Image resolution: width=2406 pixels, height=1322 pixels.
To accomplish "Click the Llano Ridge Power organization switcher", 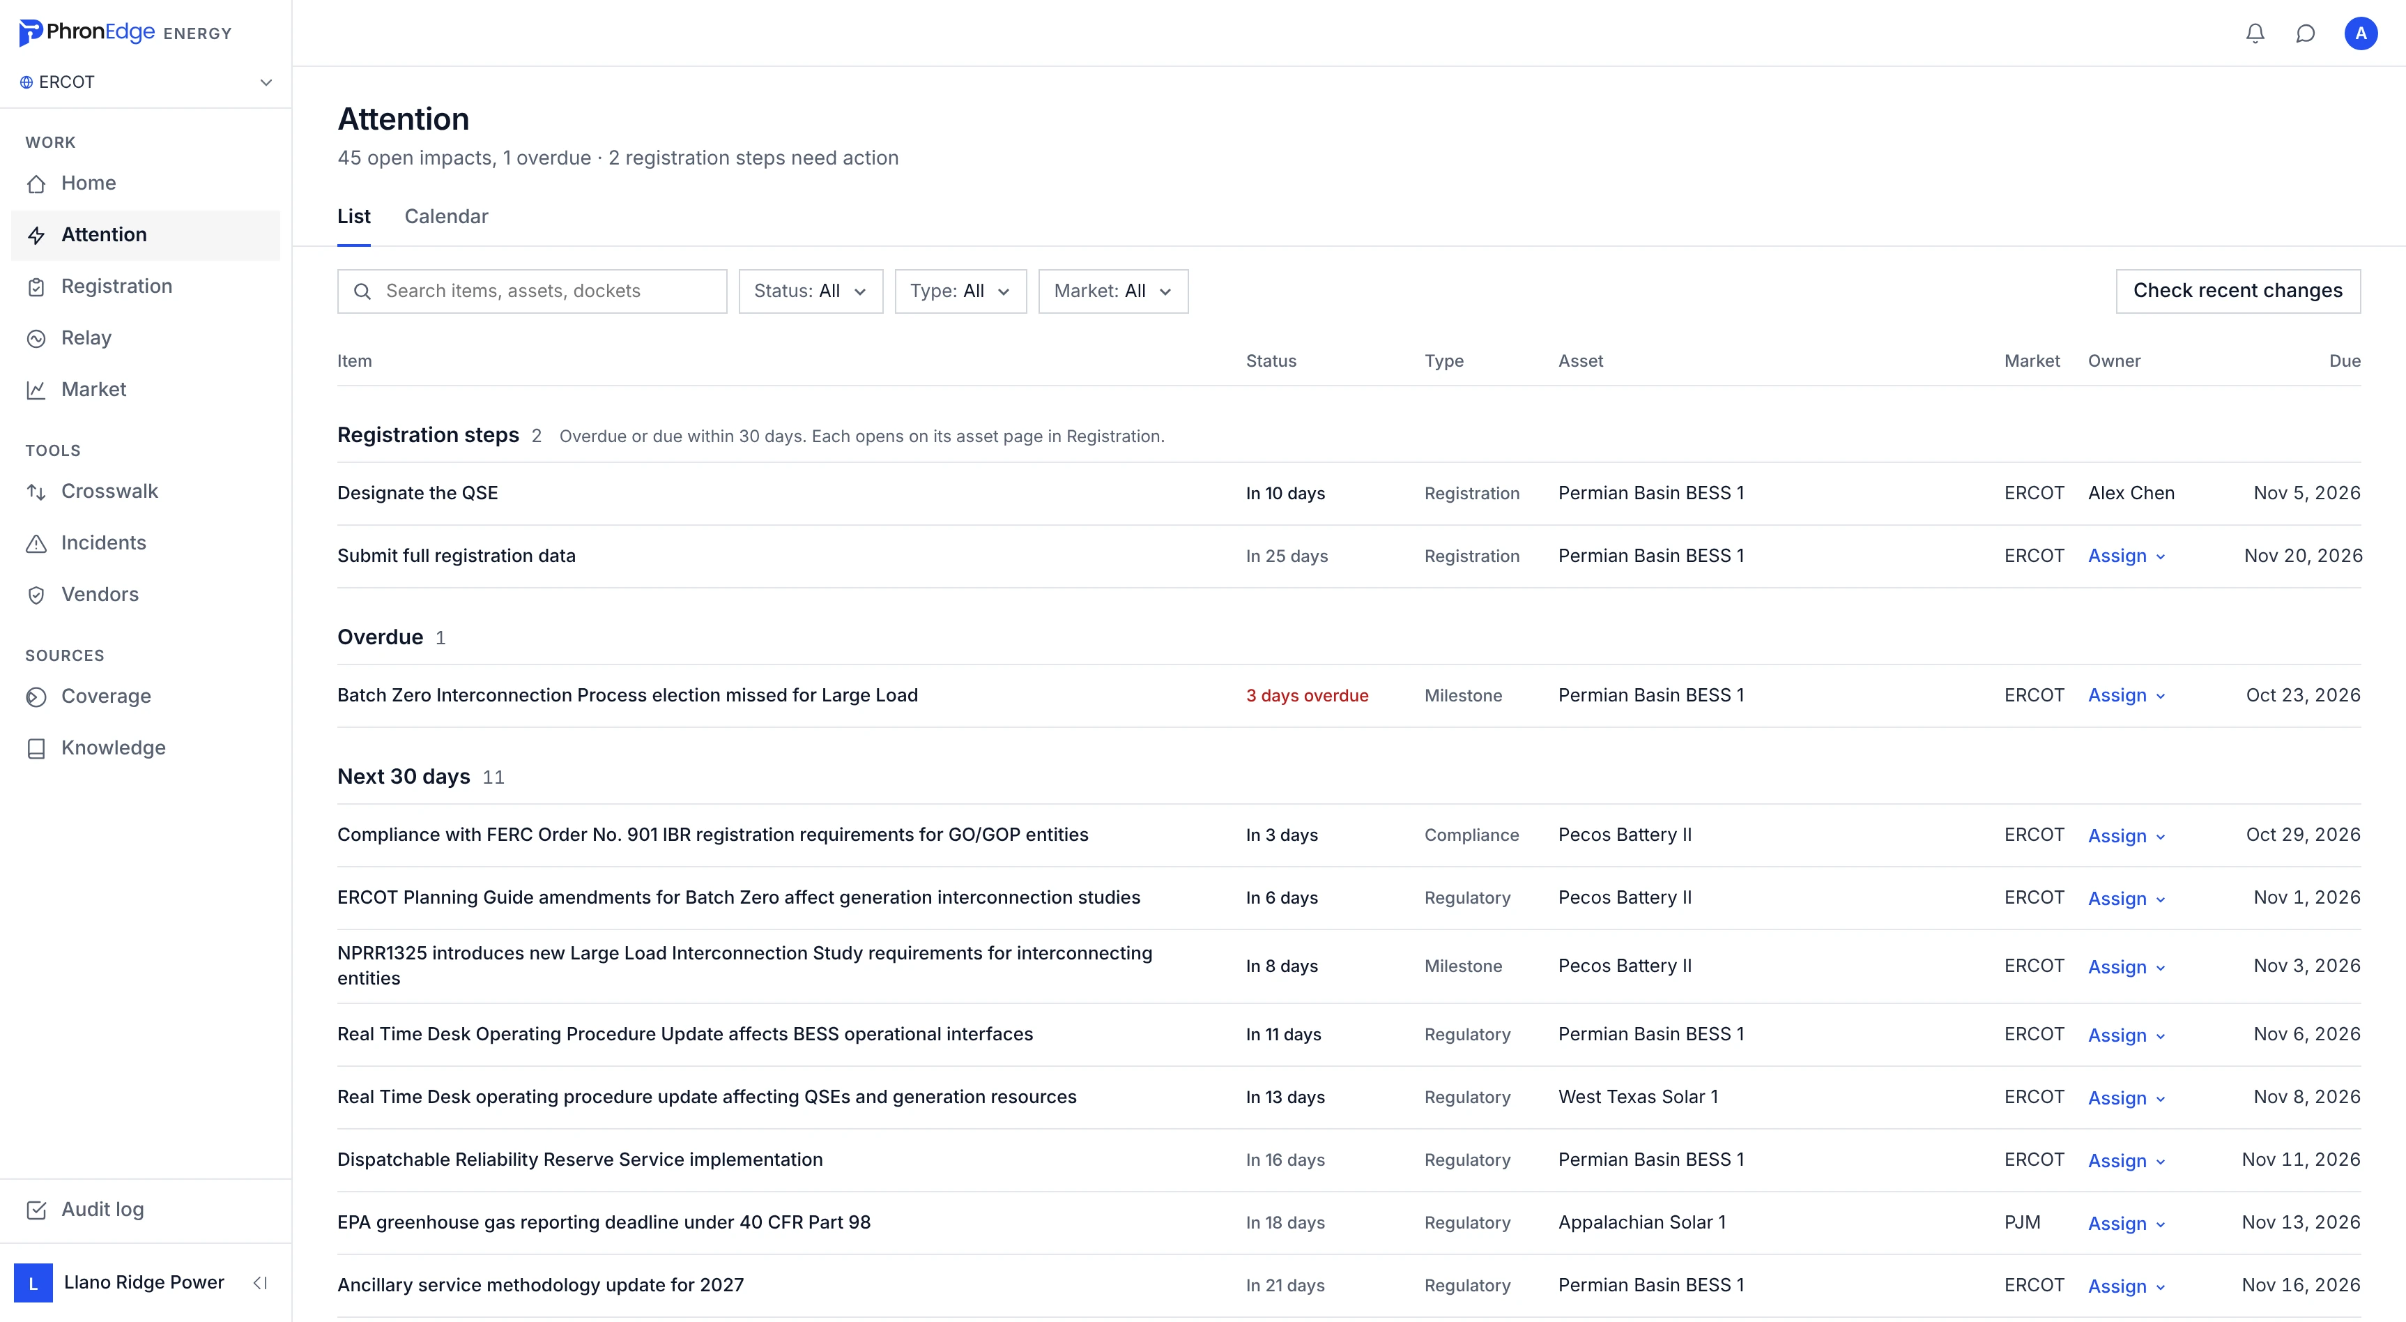I will point(120,1283).
